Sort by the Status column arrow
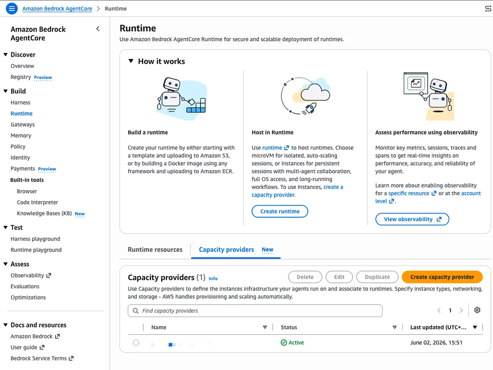The height and width of the screenshot is (370, 493). [394, 327]
